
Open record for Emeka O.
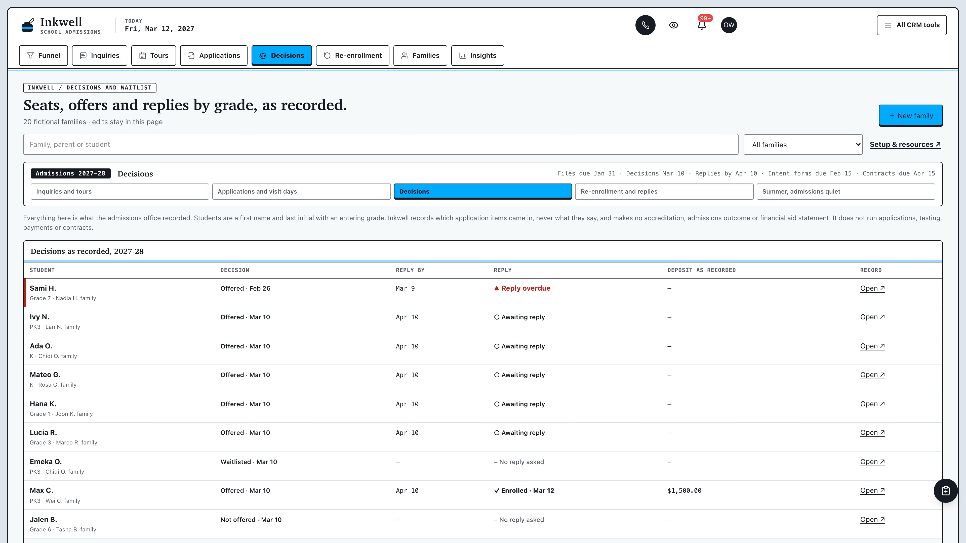tap(872, 462)
